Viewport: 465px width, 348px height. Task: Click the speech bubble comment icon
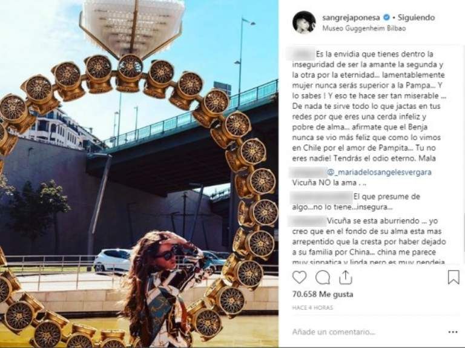pyautogui.click(x=323, y=277)
